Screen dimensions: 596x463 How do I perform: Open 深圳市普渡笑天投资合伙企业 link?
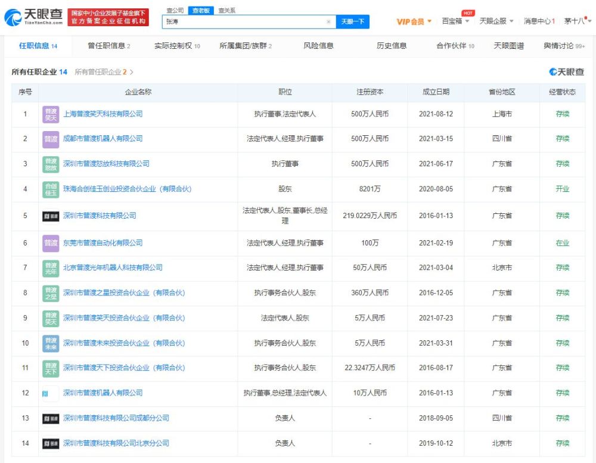point(124,318)
